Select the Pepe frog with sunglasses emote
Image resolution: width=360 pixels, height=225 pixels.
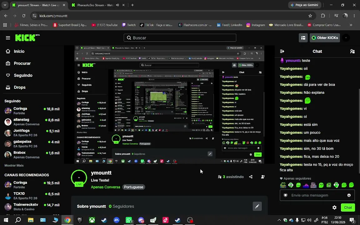pos(283,185)
